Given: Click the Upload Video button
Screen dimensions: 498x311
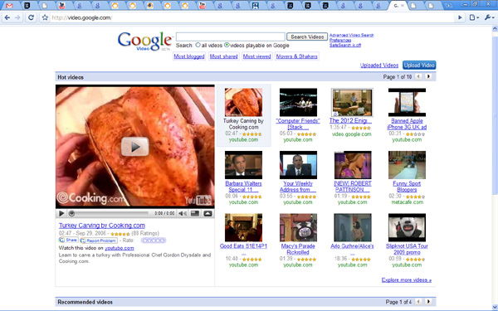Looking at the screenshot, I should 419,65.
